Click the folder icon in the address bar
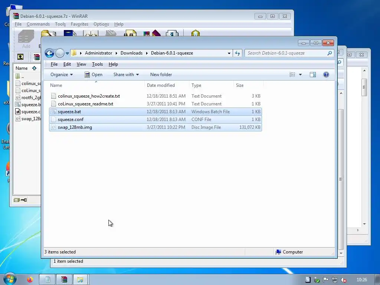This screenshot has width=380, height=285. pyautogui.click(x=74, y=53)
